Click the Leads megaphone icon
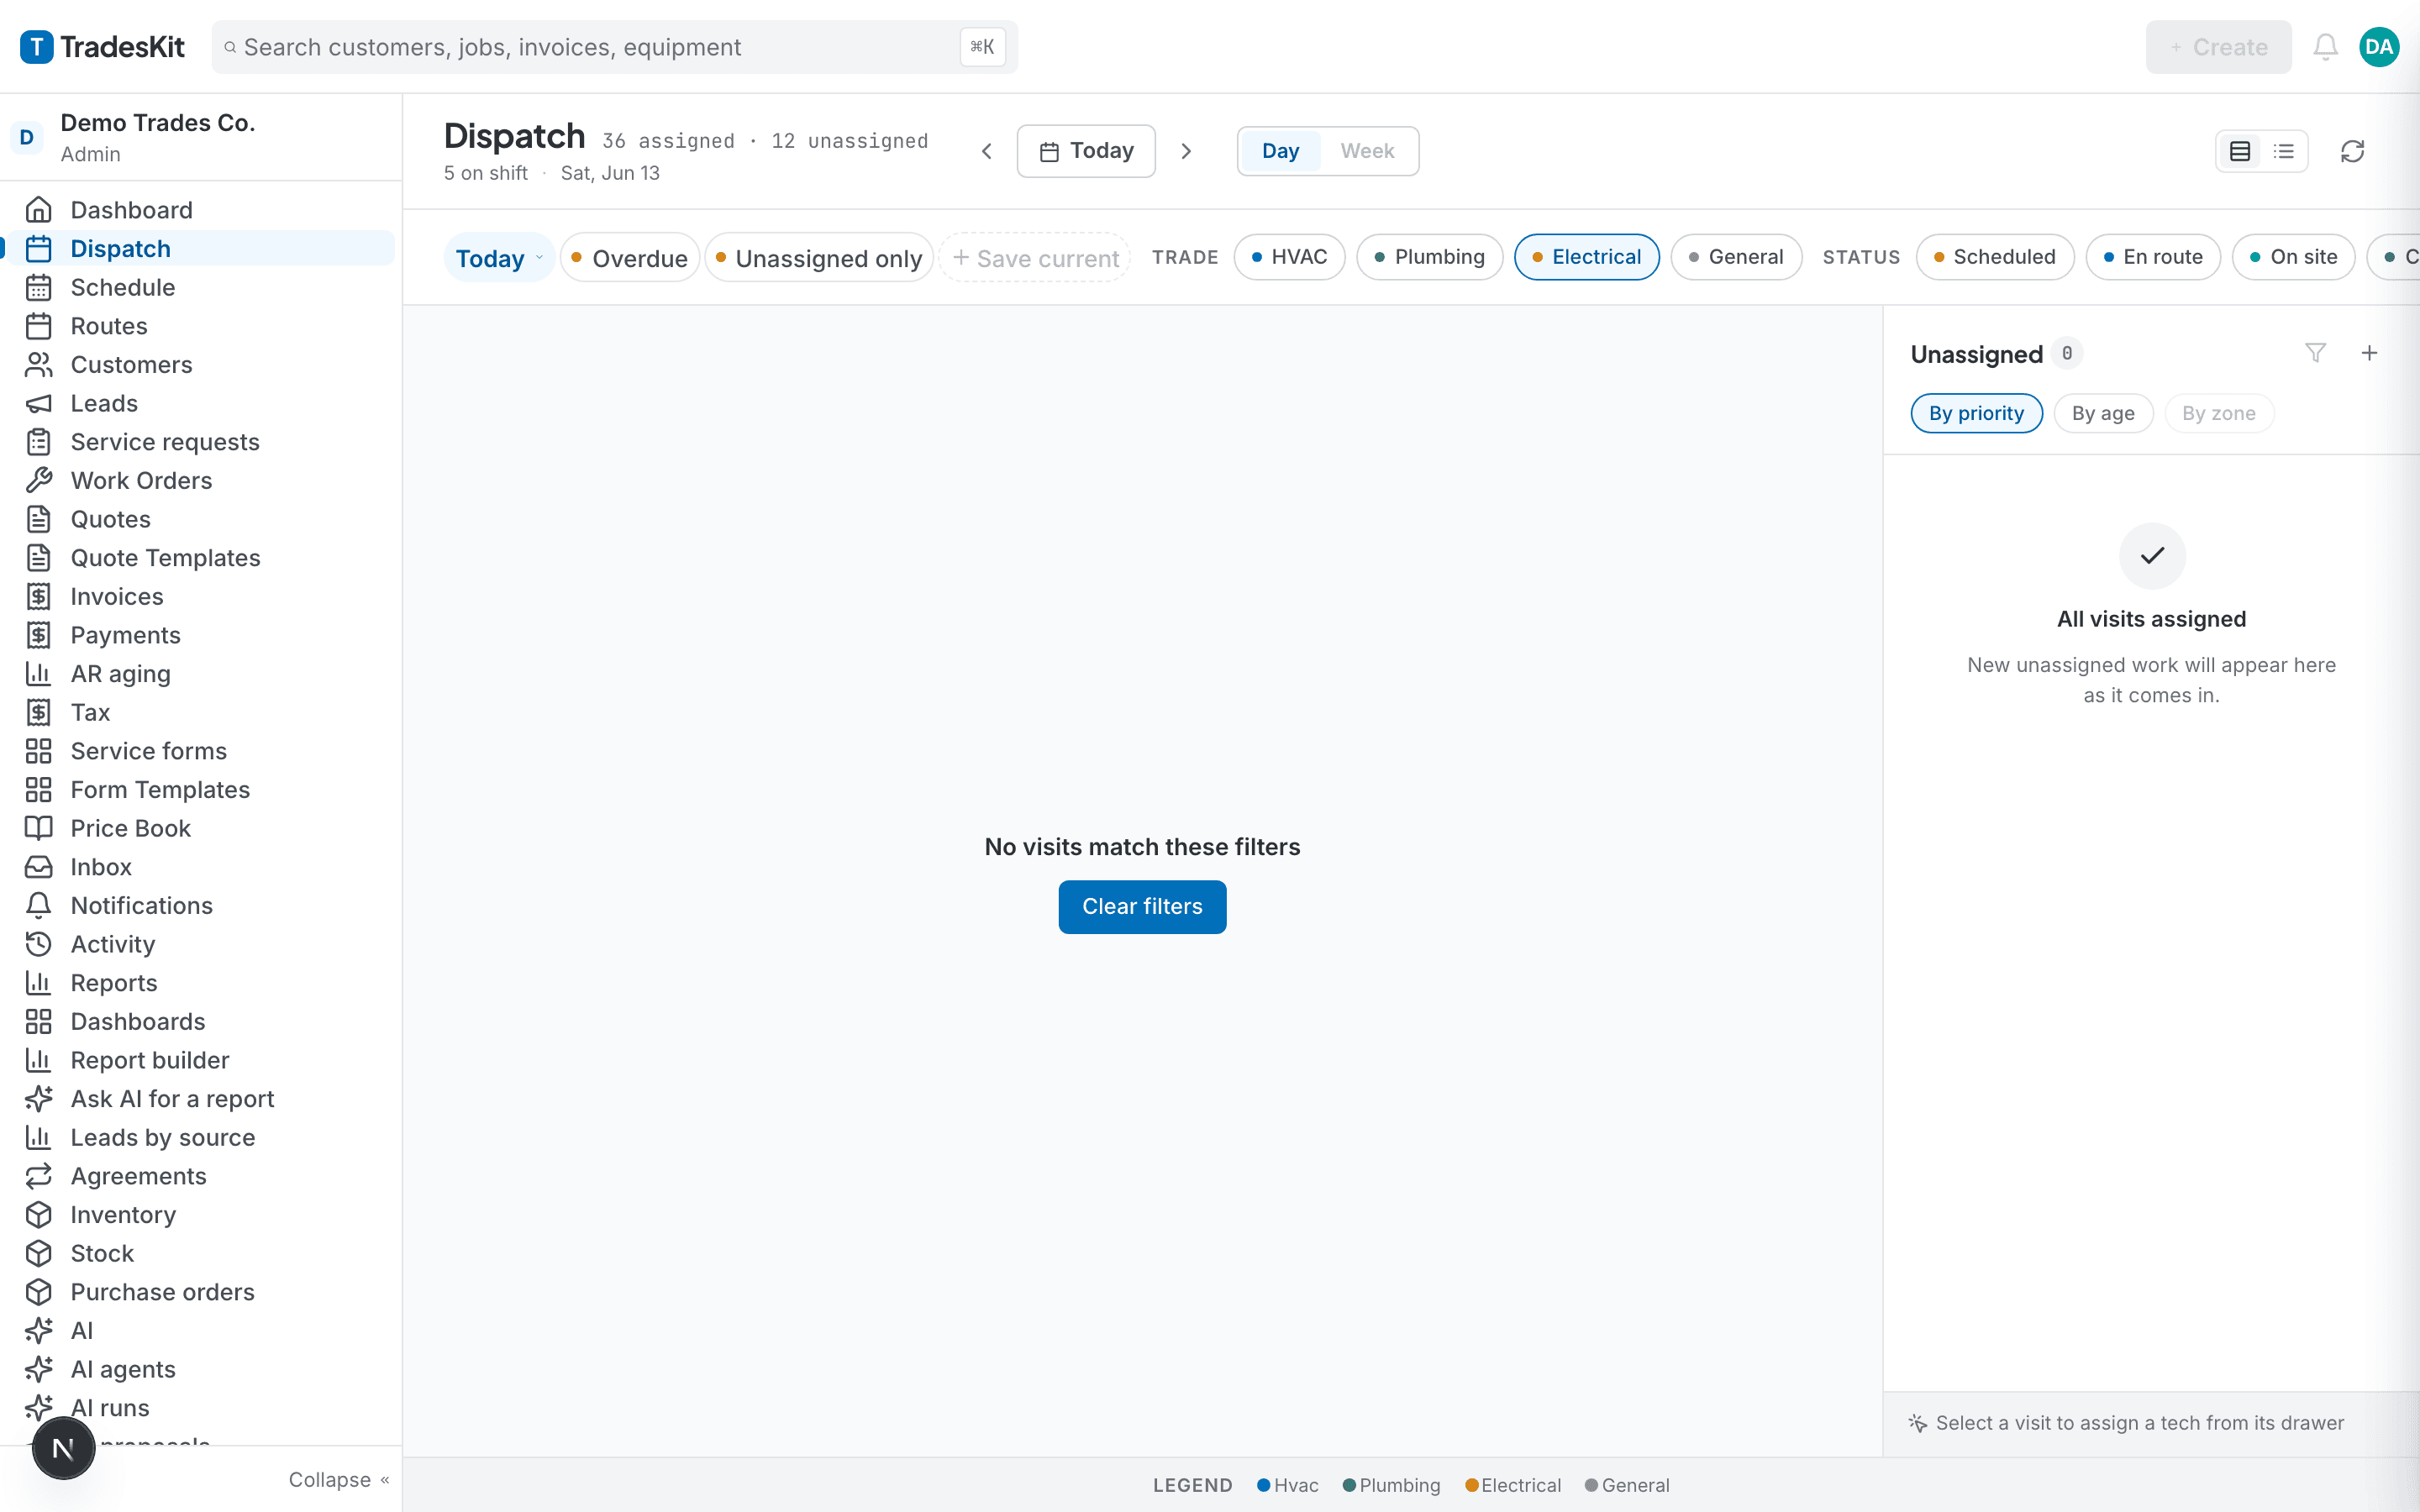The image size is (2420, 1512). (x=38, y=403)
